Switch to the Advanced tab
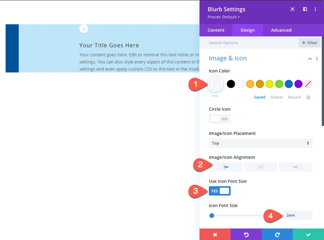Image resolution: width=324 pixels, height=240 pixels. pos(281,30)
